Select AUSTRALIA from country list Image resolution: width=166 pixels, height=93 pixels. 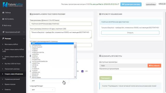52,68
